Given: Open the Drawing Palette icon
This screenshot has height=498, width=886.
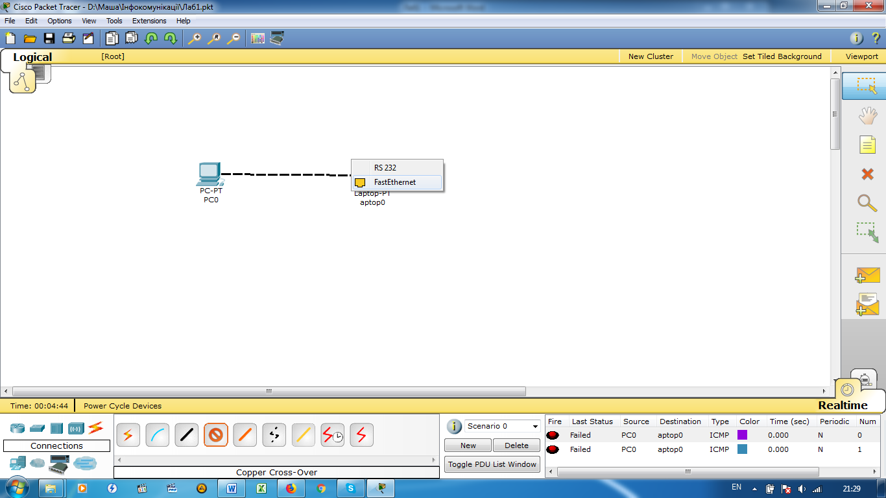Looking at the screenshot, I should tap(257, 38).
